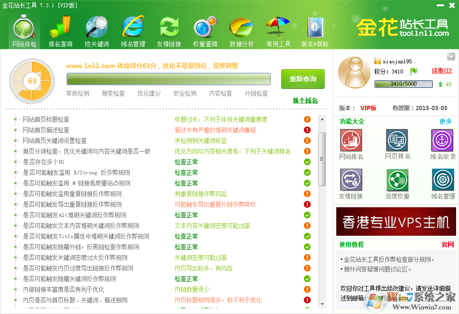
Task: Click the 续费VIP link
Action: tap(442, 71)
